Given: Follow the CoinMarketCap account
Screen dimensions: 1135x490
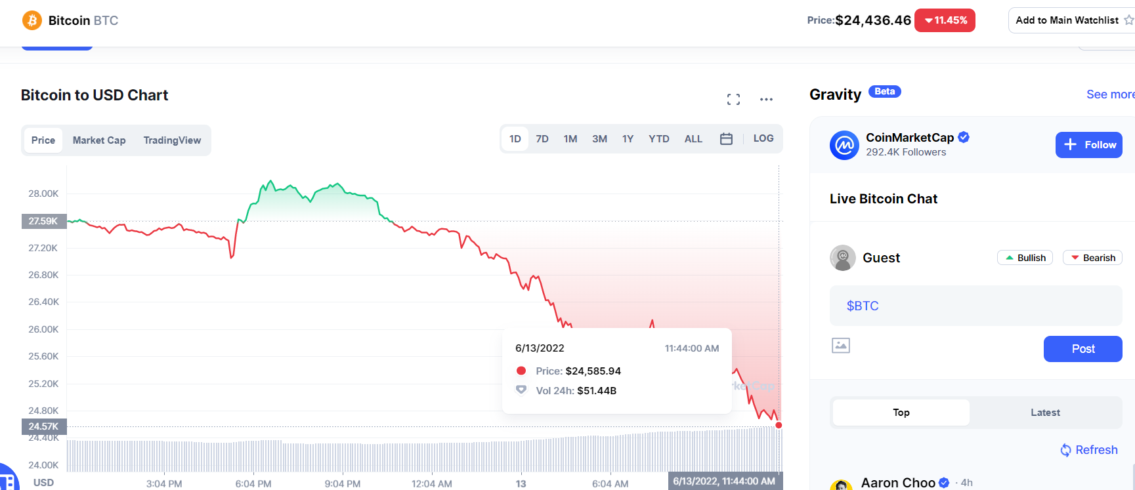Looking at the screenshot, I should [1088, 145].
